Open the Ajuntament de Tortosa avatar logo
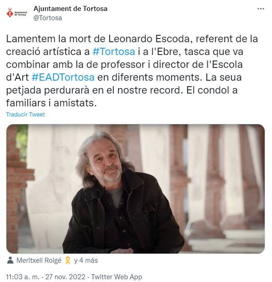 click(16, 13)
